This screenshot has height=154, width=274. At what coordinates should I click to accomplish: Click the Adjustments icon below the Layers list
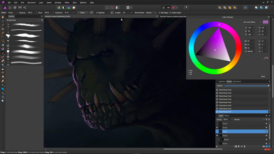[239, 147]
